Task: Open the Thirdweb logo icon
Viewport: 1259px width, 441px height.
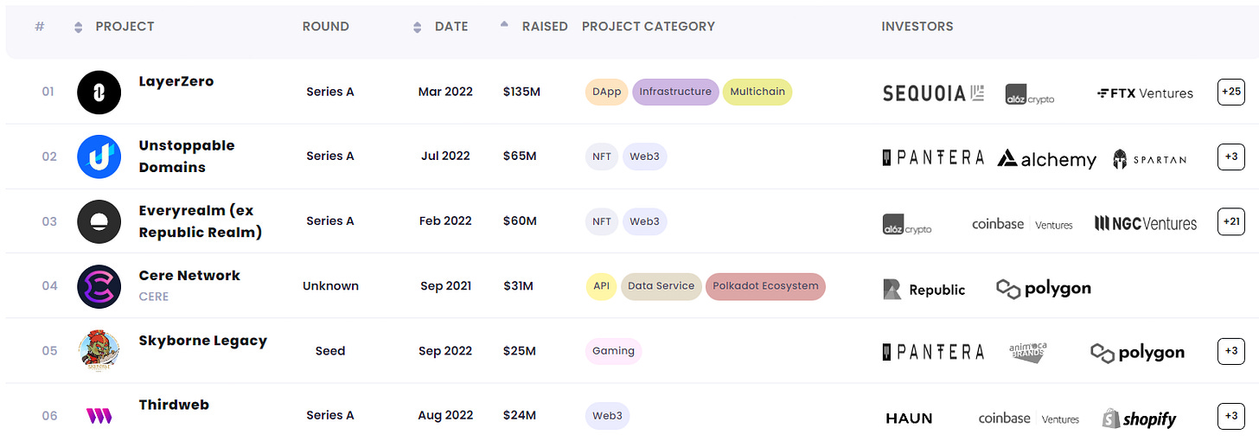Action: 99,416
